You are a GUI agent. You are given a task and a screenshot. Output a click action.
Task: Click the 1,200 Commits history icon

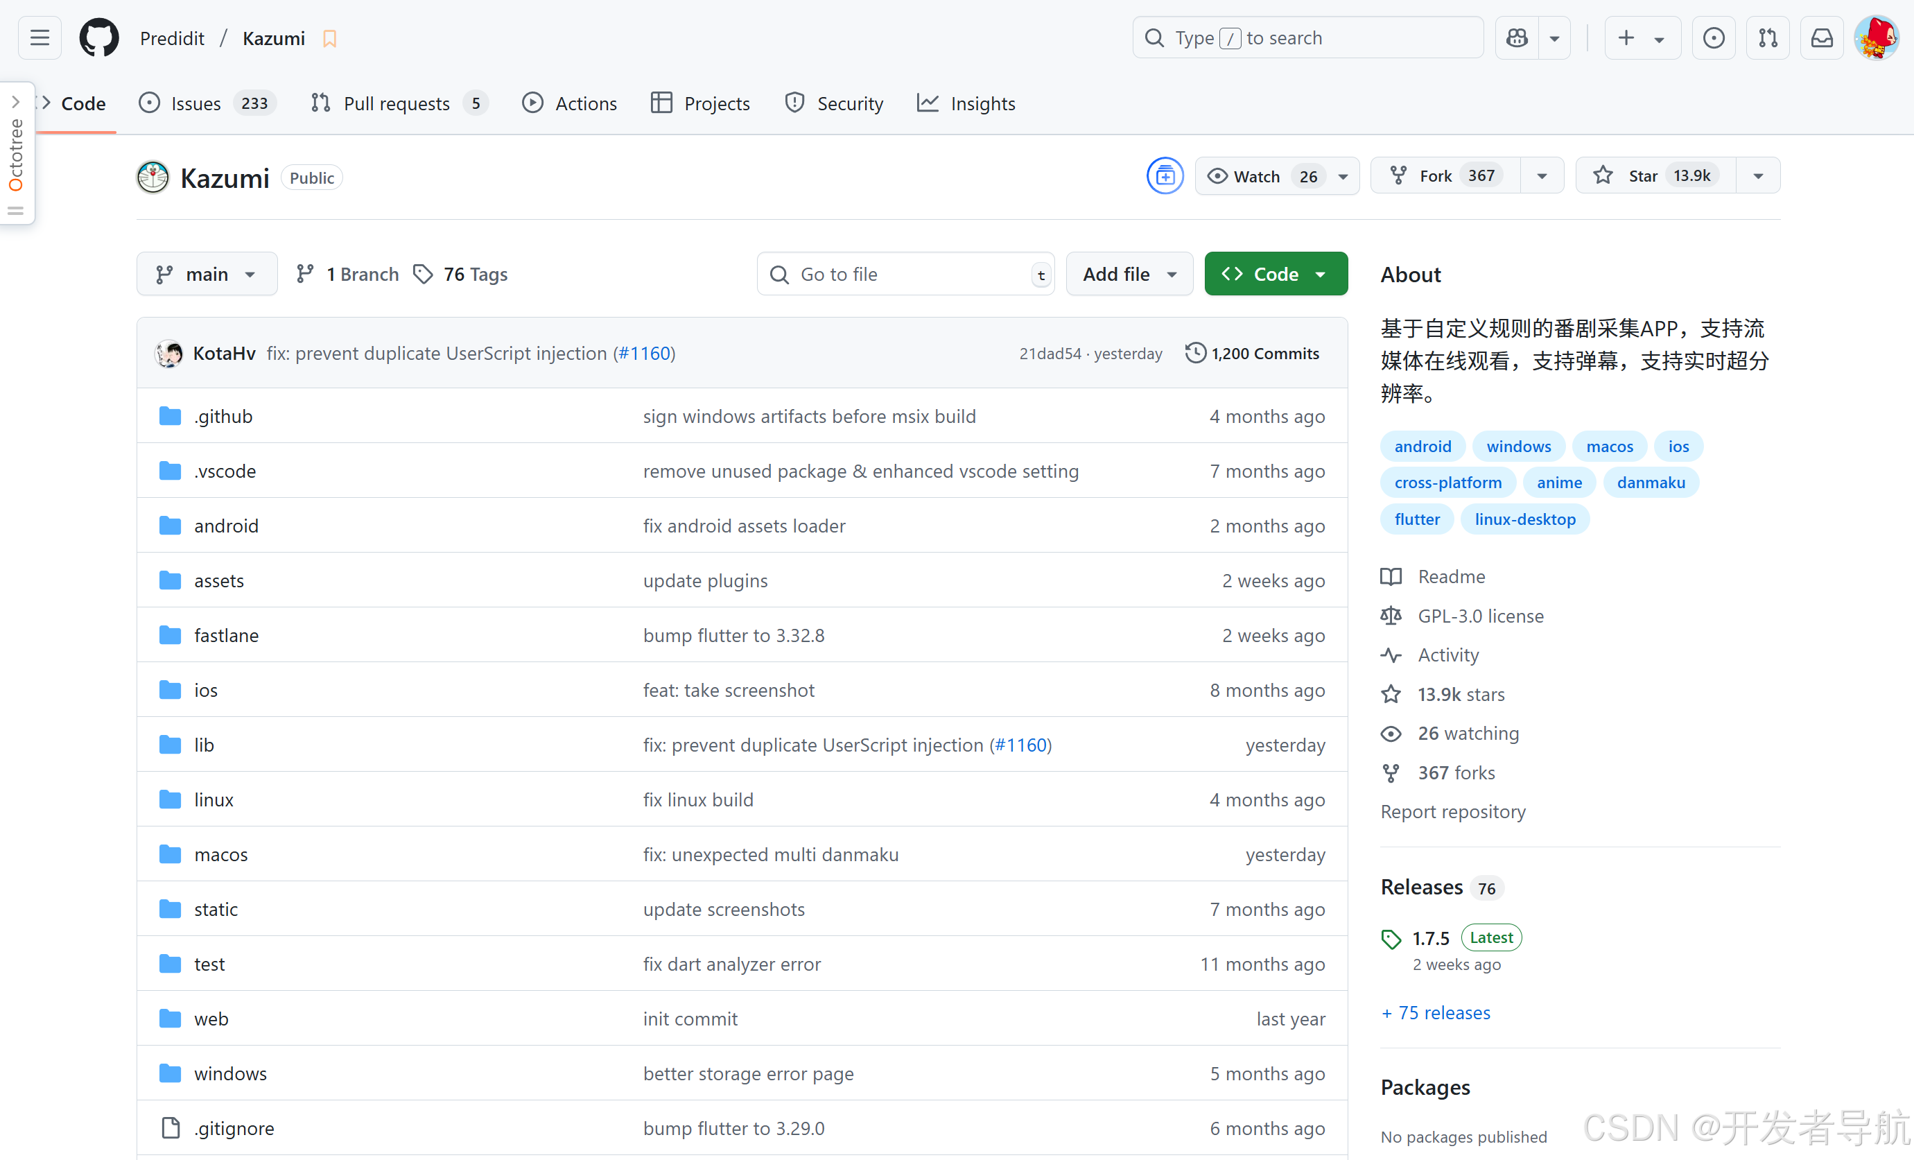[1196, 353]
